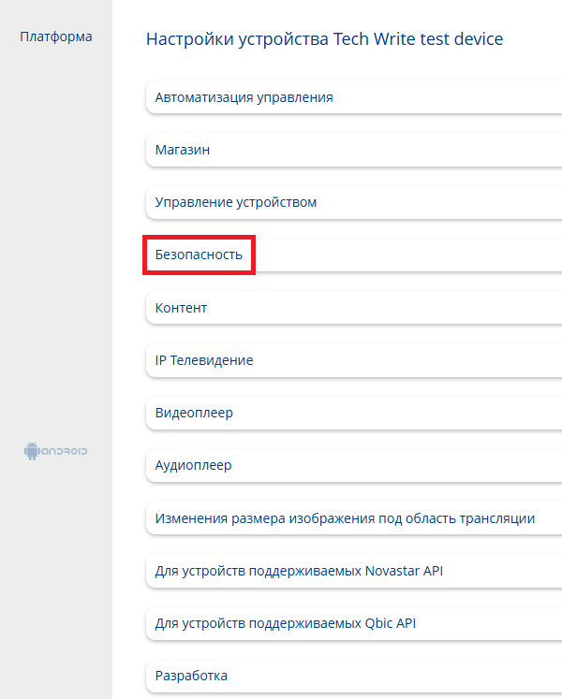
Task: Click the Android robot icon
Action: coord(31,452)
